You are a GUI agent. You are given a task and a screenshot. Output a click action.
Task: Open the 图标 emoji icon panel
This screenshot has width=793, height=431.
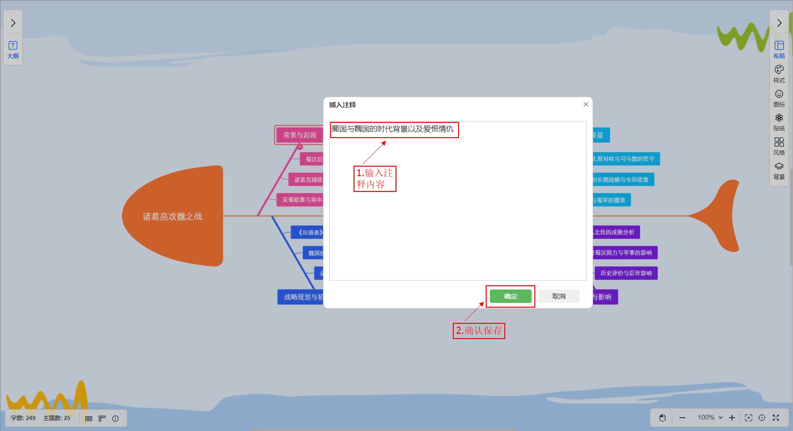[779, 98]
